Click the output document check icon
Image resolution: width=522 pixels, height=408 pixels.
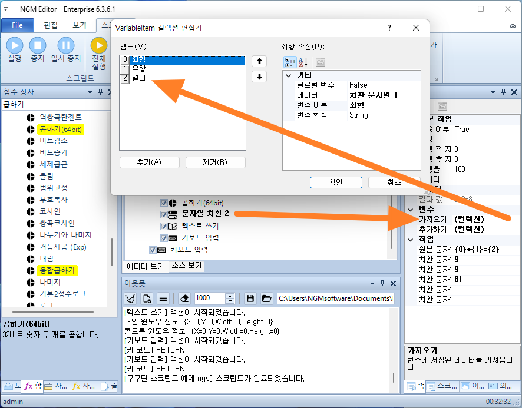pyautogui.click(x=147, y=298)
